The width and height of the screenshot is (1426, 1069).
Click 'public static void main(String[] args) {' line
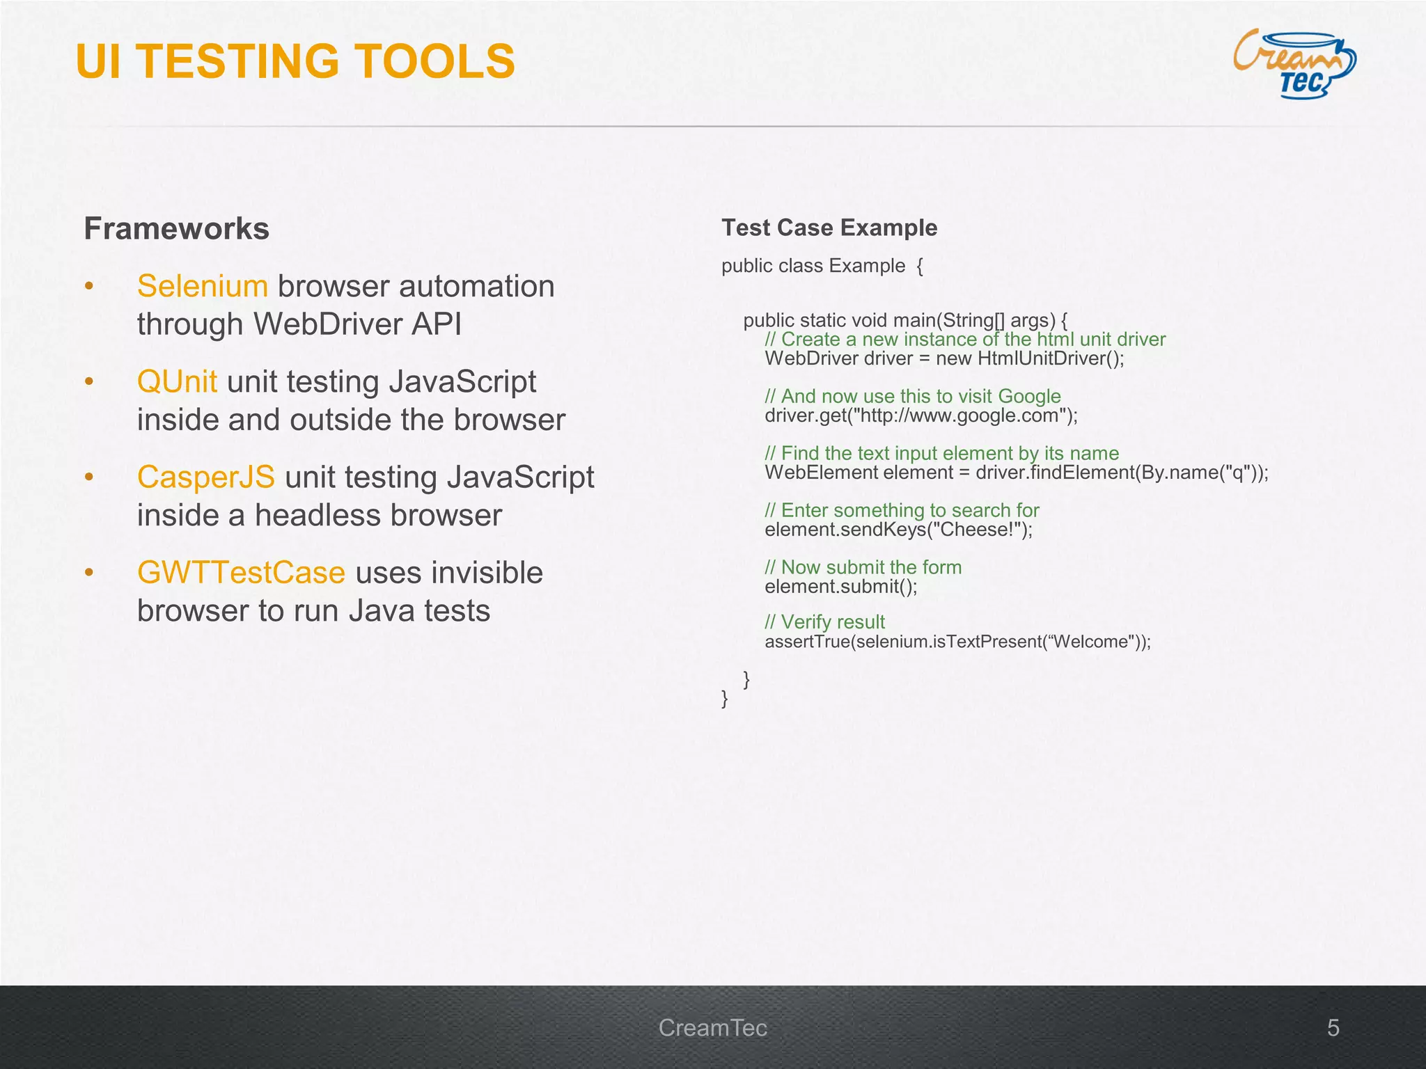coord(905,320)
